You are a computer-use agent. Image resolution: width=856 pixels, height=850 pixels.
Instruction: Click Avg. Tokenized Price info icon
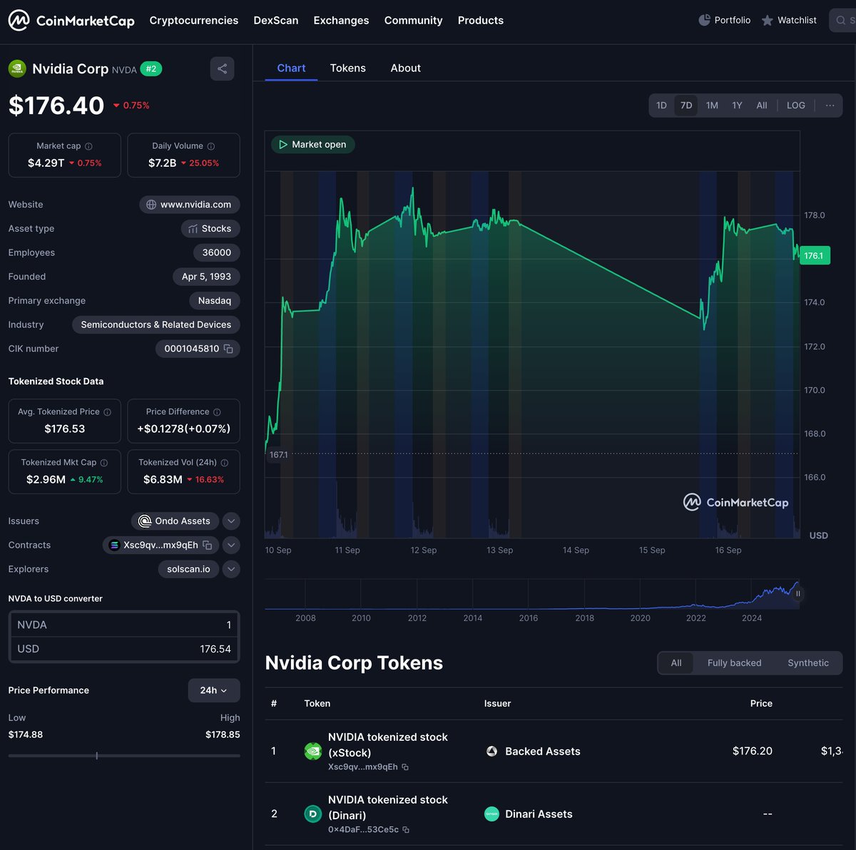pos(108,412)
